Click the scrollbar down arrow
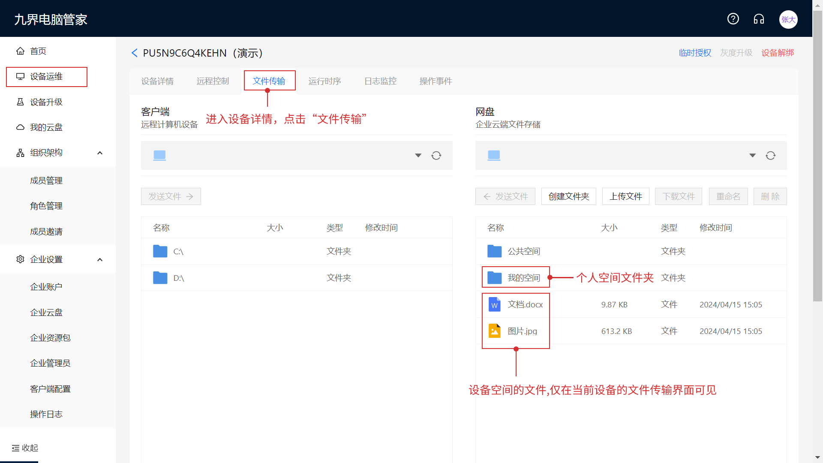 [x=818, y=457]
